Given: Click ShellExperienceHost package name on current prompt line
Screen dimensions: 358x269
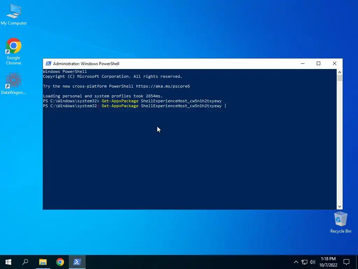Looking at the screenshot, I should 181,106.
